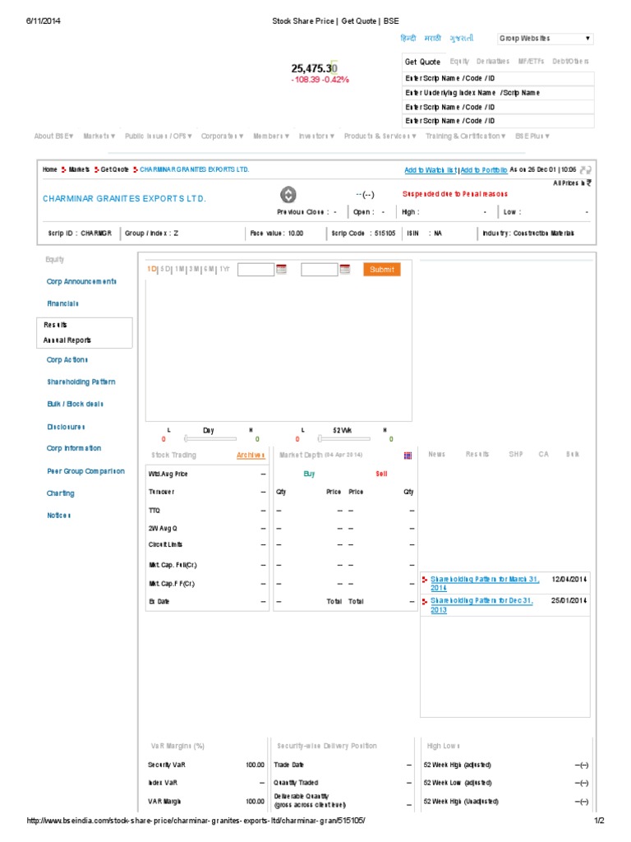The width and height of the screenshot is (631, 842).
Task: Click the round up-down arrow icon
Action: pos(288,194)
